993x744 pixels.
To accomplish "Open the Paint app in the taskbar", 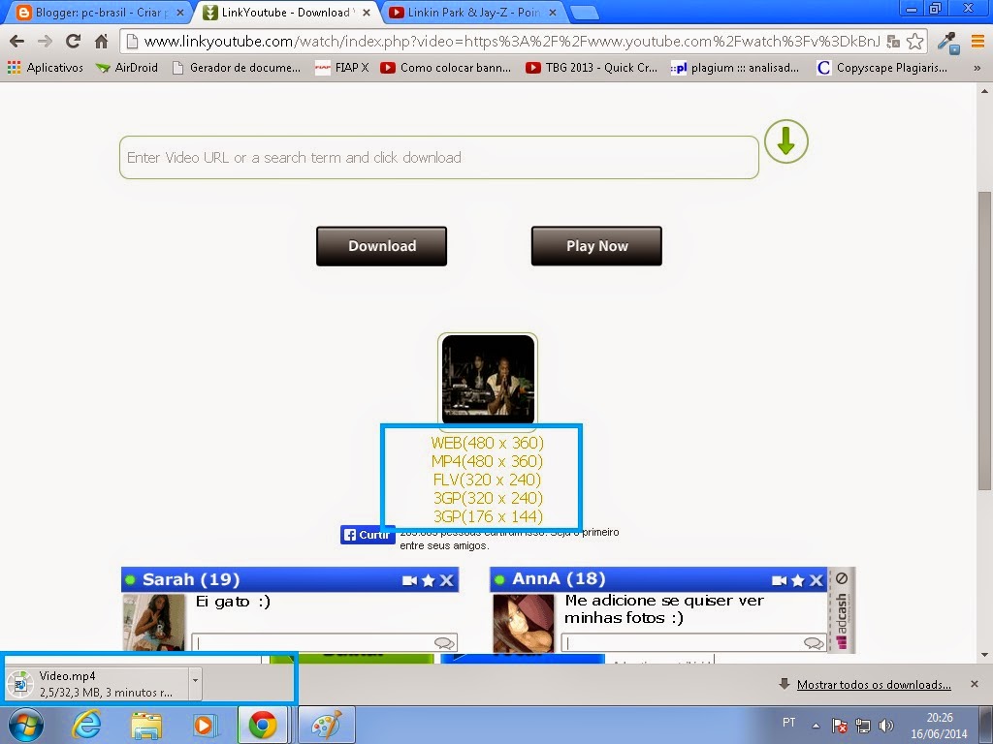I will click(x=327, y=725).
